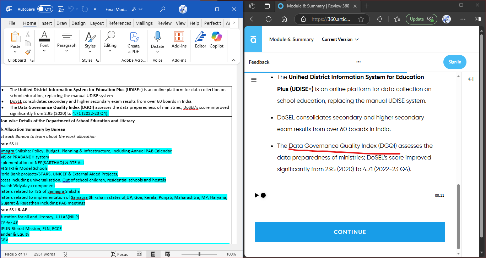The image size is (486, 258).
Task: Expand the Paste options dropdown arrow
Action: (x=15, y=52)
